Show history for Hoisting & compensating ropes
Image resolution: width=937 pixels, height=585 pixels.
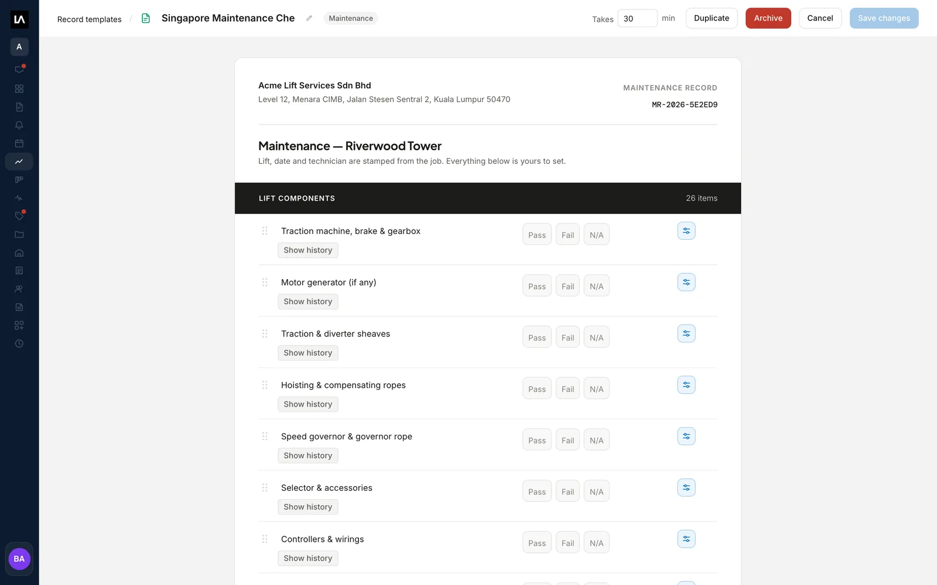[308, 404]
